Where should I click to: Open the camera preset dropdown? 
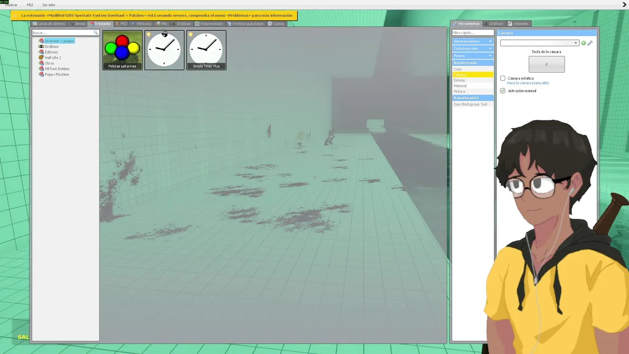[540, 43]
